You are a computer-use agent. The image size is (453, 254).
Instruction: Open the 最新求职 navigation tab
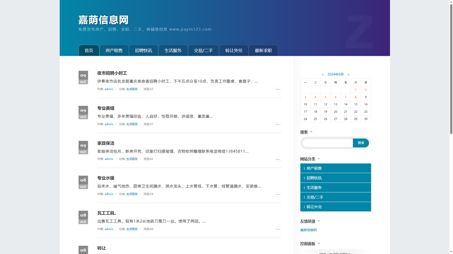(x=263, y=50)
